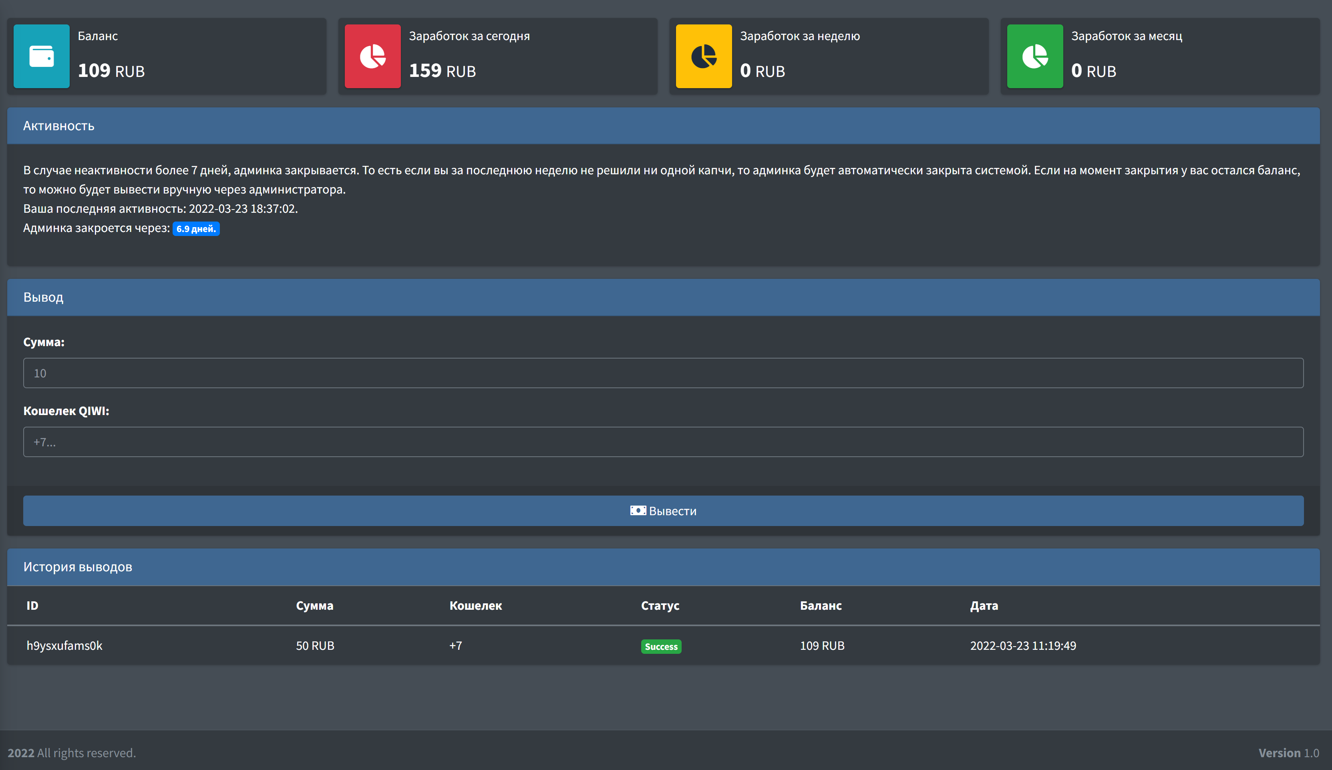Image resolution: width=1332 pixels, height=770 pixels.
Task: Click the Сумма column header
Action: (x=314, y=605)
